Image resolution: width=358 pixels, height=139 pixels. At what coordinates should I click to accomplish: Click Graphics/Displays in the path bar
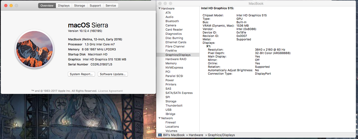(x=221, y=135)
